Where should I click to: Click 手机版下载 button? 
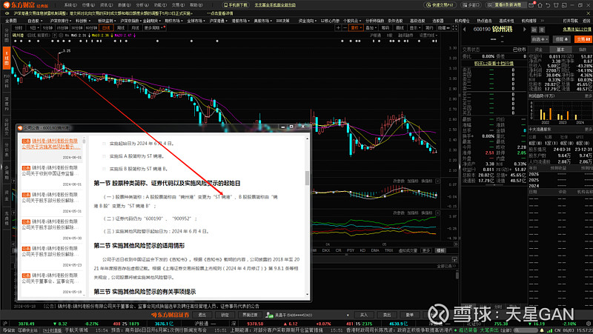235,5
